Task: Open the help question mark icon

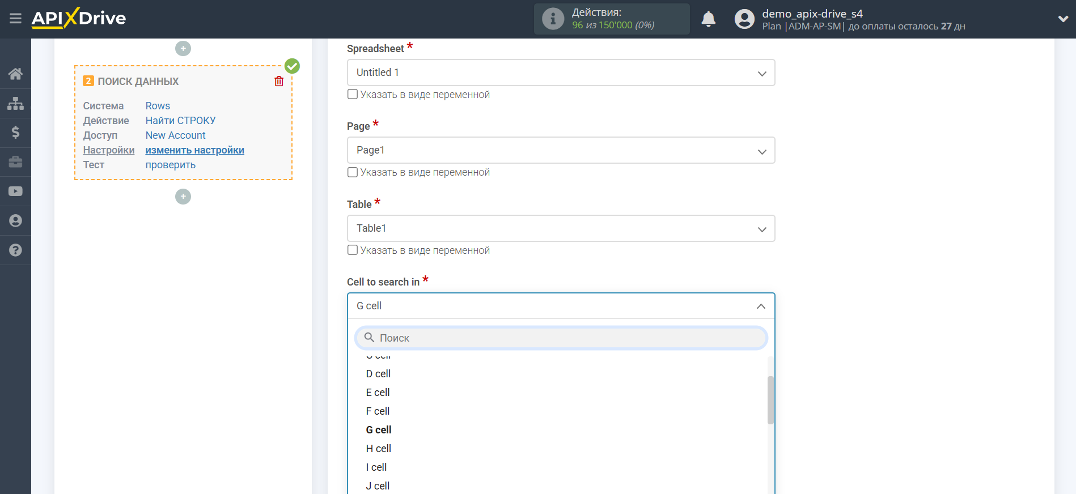Action: 15,250
